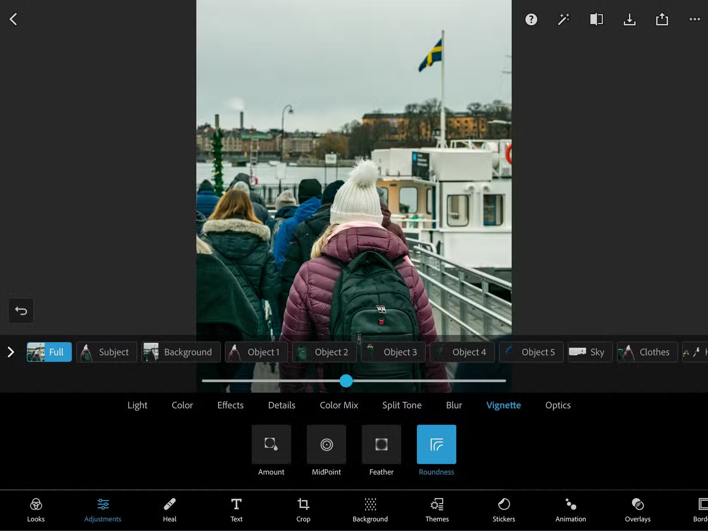708x531 pixels.
Task: Click the Undo button
Action: pos(21,311)
